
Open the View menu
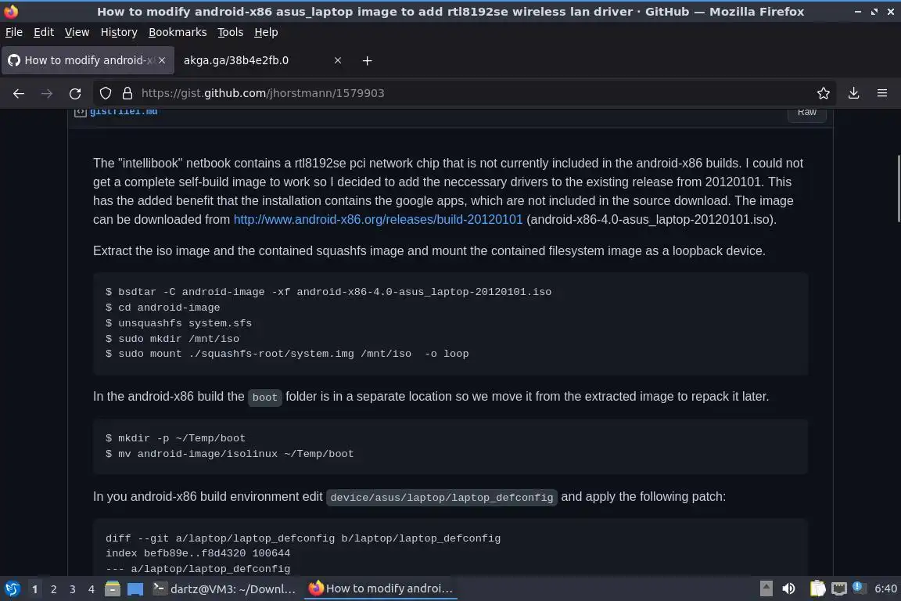77,32
